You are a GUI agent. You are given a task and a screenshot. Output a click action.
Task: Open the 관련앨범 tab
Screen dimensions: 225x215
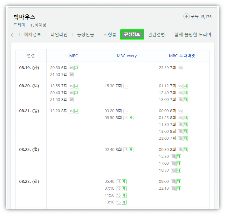(x=156, y=34)
